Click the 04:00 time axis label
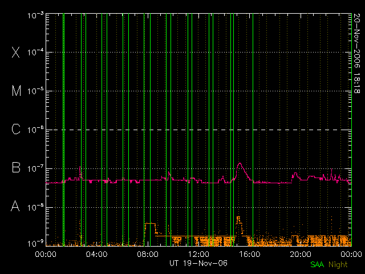365x274 pixels. 96,254
